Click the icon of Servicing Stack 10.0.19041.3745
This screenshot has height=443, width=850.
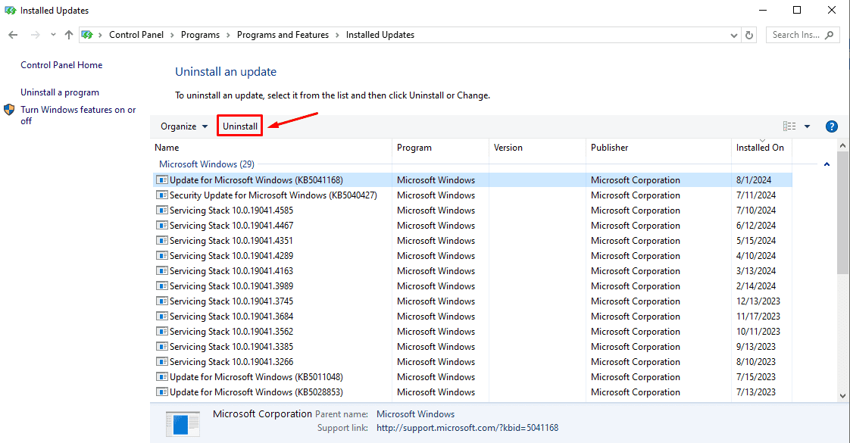click(x=161, y=301)
